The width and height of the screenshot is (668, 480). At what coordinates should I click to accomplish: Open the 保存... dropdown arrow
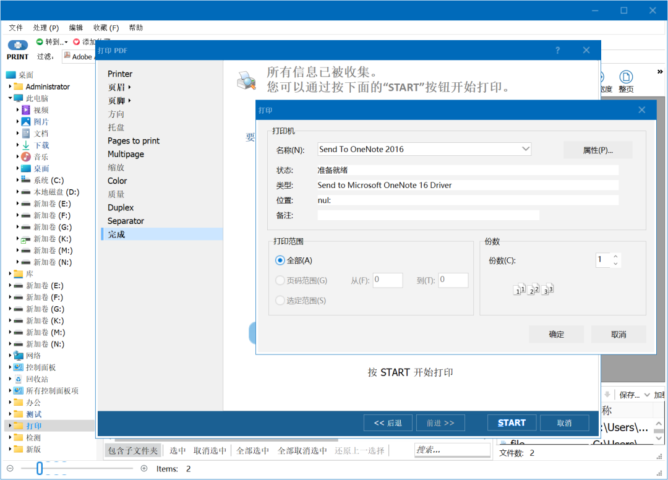(647, 395)
